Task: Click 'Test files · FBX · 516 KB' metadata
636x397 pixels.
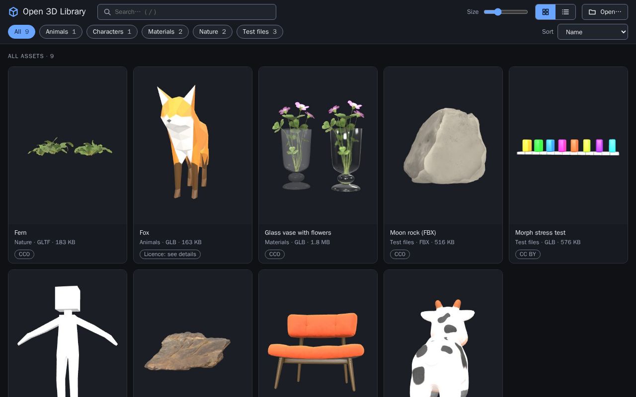Action: (x=422, y=242)
